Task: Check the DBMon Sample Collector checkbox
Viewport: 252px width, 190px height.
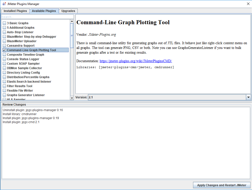Action: (4, 68)
